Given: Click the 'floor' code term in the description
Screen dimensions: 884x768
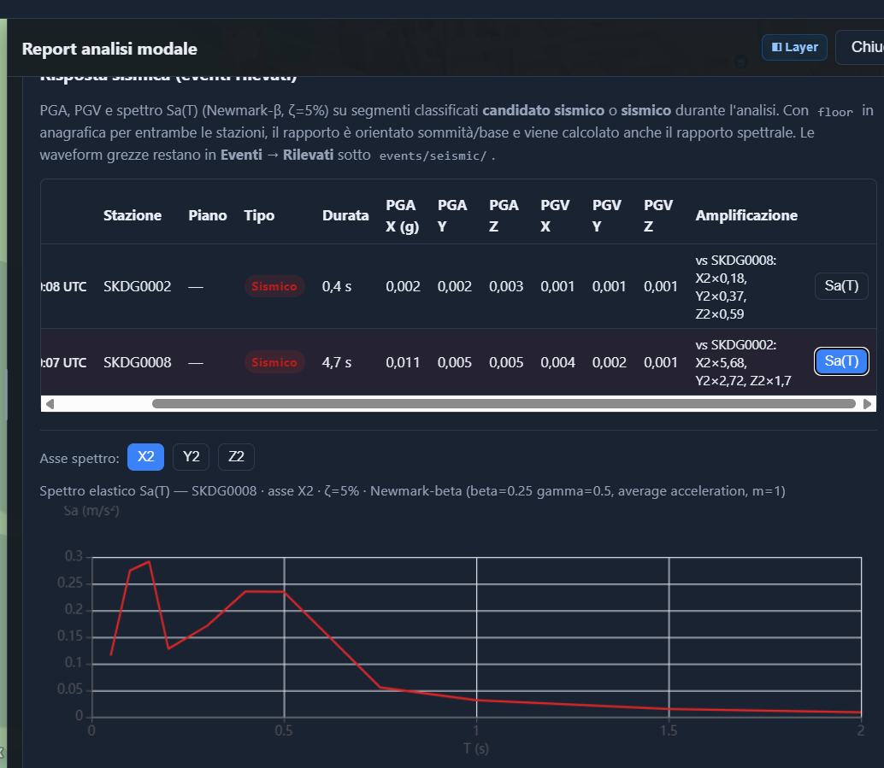Looking at the screenshot, I should tap(835, 112).
